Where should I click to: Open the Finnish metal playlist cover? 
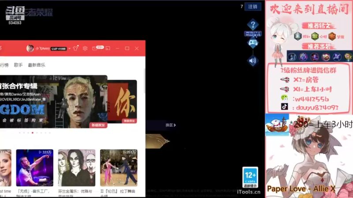click(76, 168)
